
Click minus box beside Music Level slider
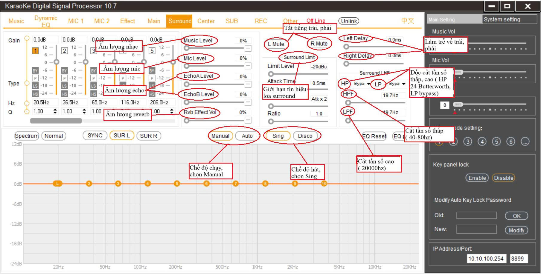tap(248, 48)
